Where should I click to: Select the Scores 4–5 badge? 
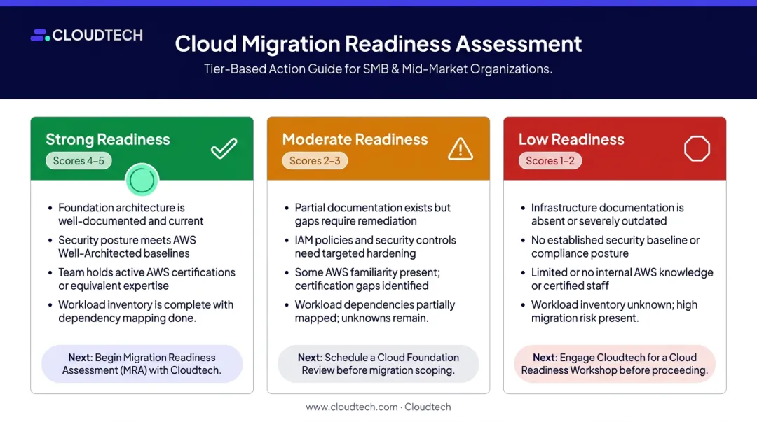(79, 160)
